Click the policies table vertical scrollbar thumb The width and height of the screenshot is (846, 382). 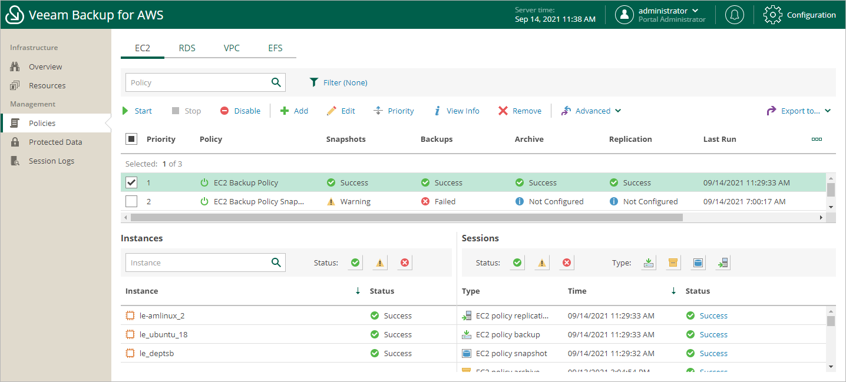click(x=831, y=190)
